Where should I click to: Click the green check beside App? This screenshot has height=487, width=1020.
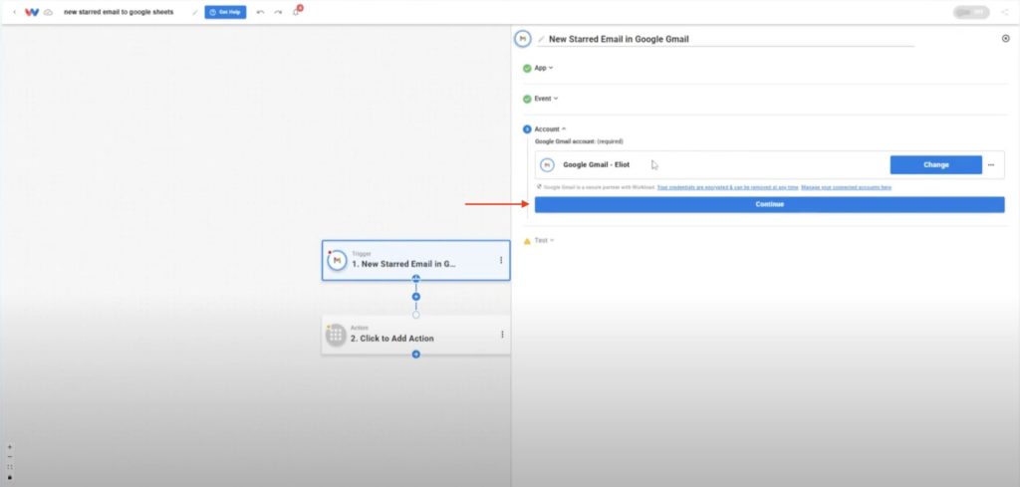coord(527,69)
